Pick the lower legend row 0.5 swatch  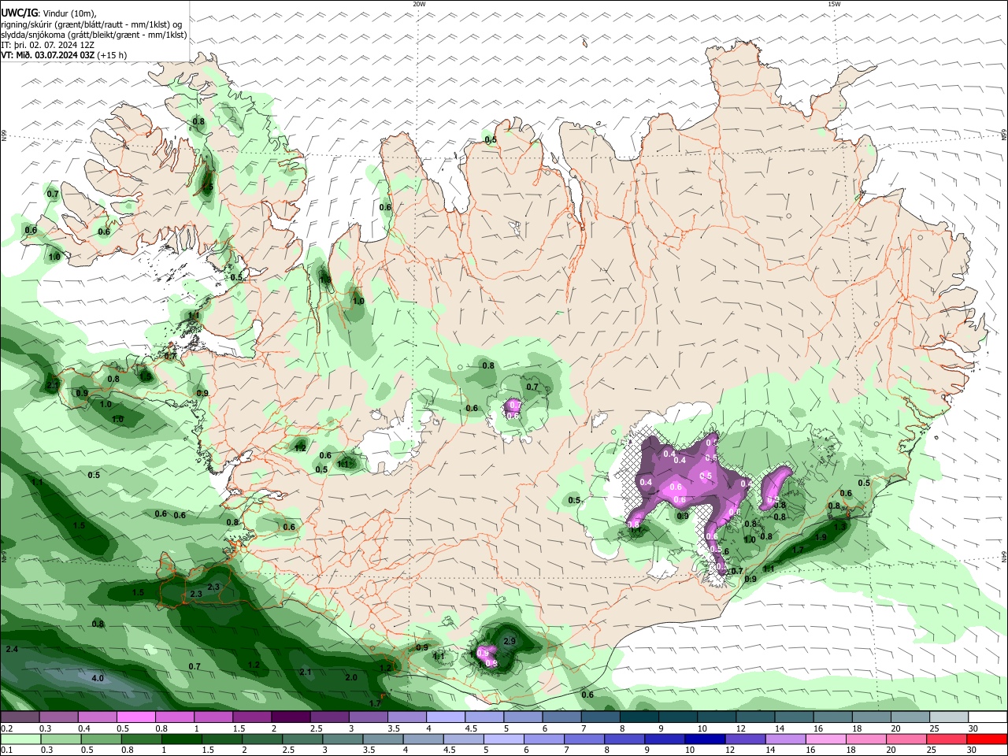click(x=99, y=739)
